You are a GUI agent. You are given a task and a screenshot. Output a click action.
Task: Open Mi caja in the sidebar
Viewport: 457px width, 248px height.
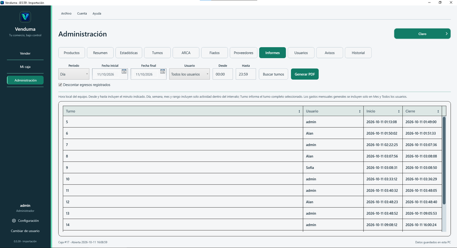[x=25, y=67]
